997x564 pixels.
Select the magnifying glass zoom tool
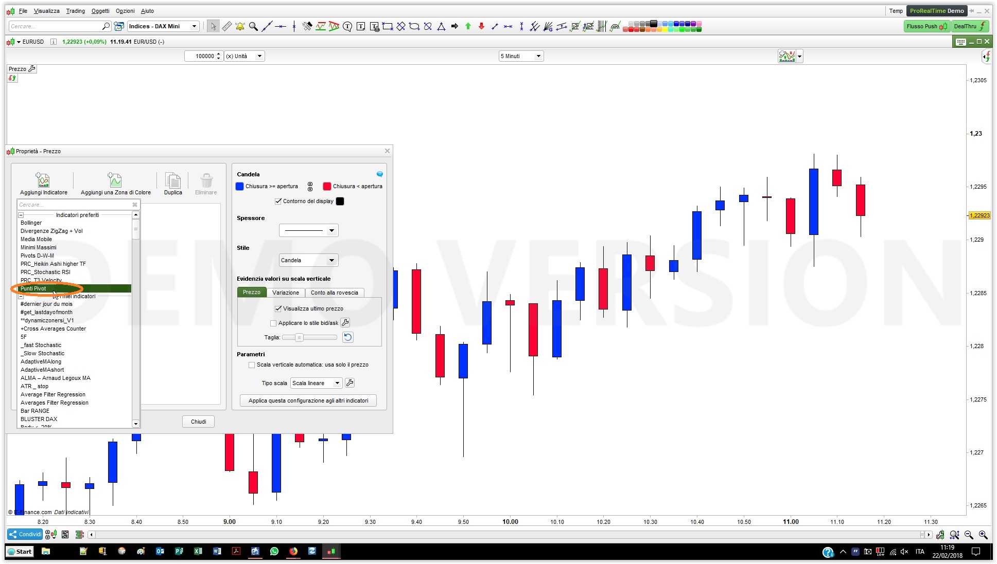(253, 26)
